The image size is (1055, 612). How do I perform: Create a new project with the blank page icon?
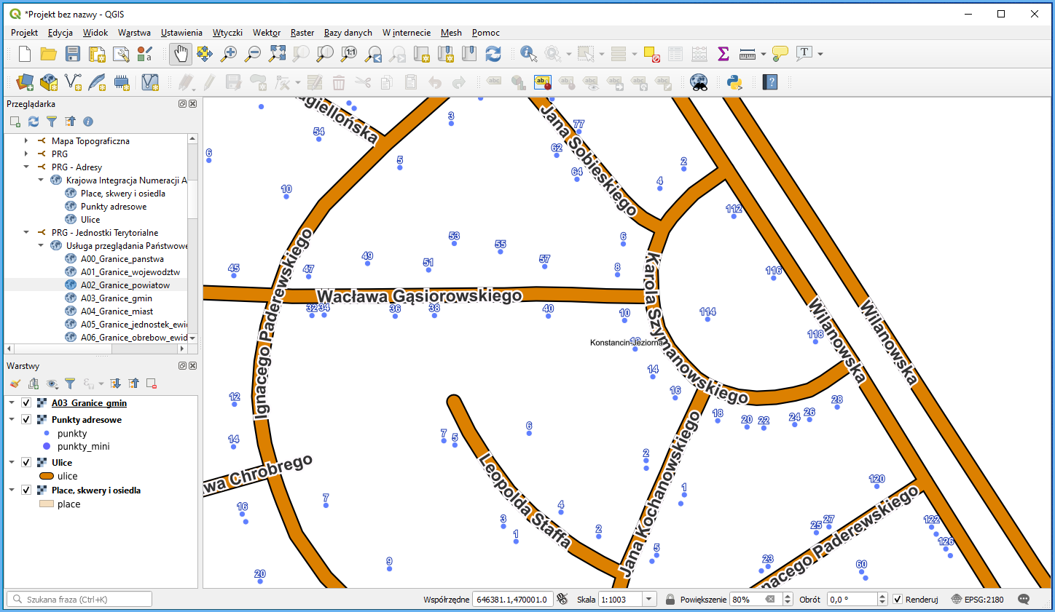coord(25,54)
